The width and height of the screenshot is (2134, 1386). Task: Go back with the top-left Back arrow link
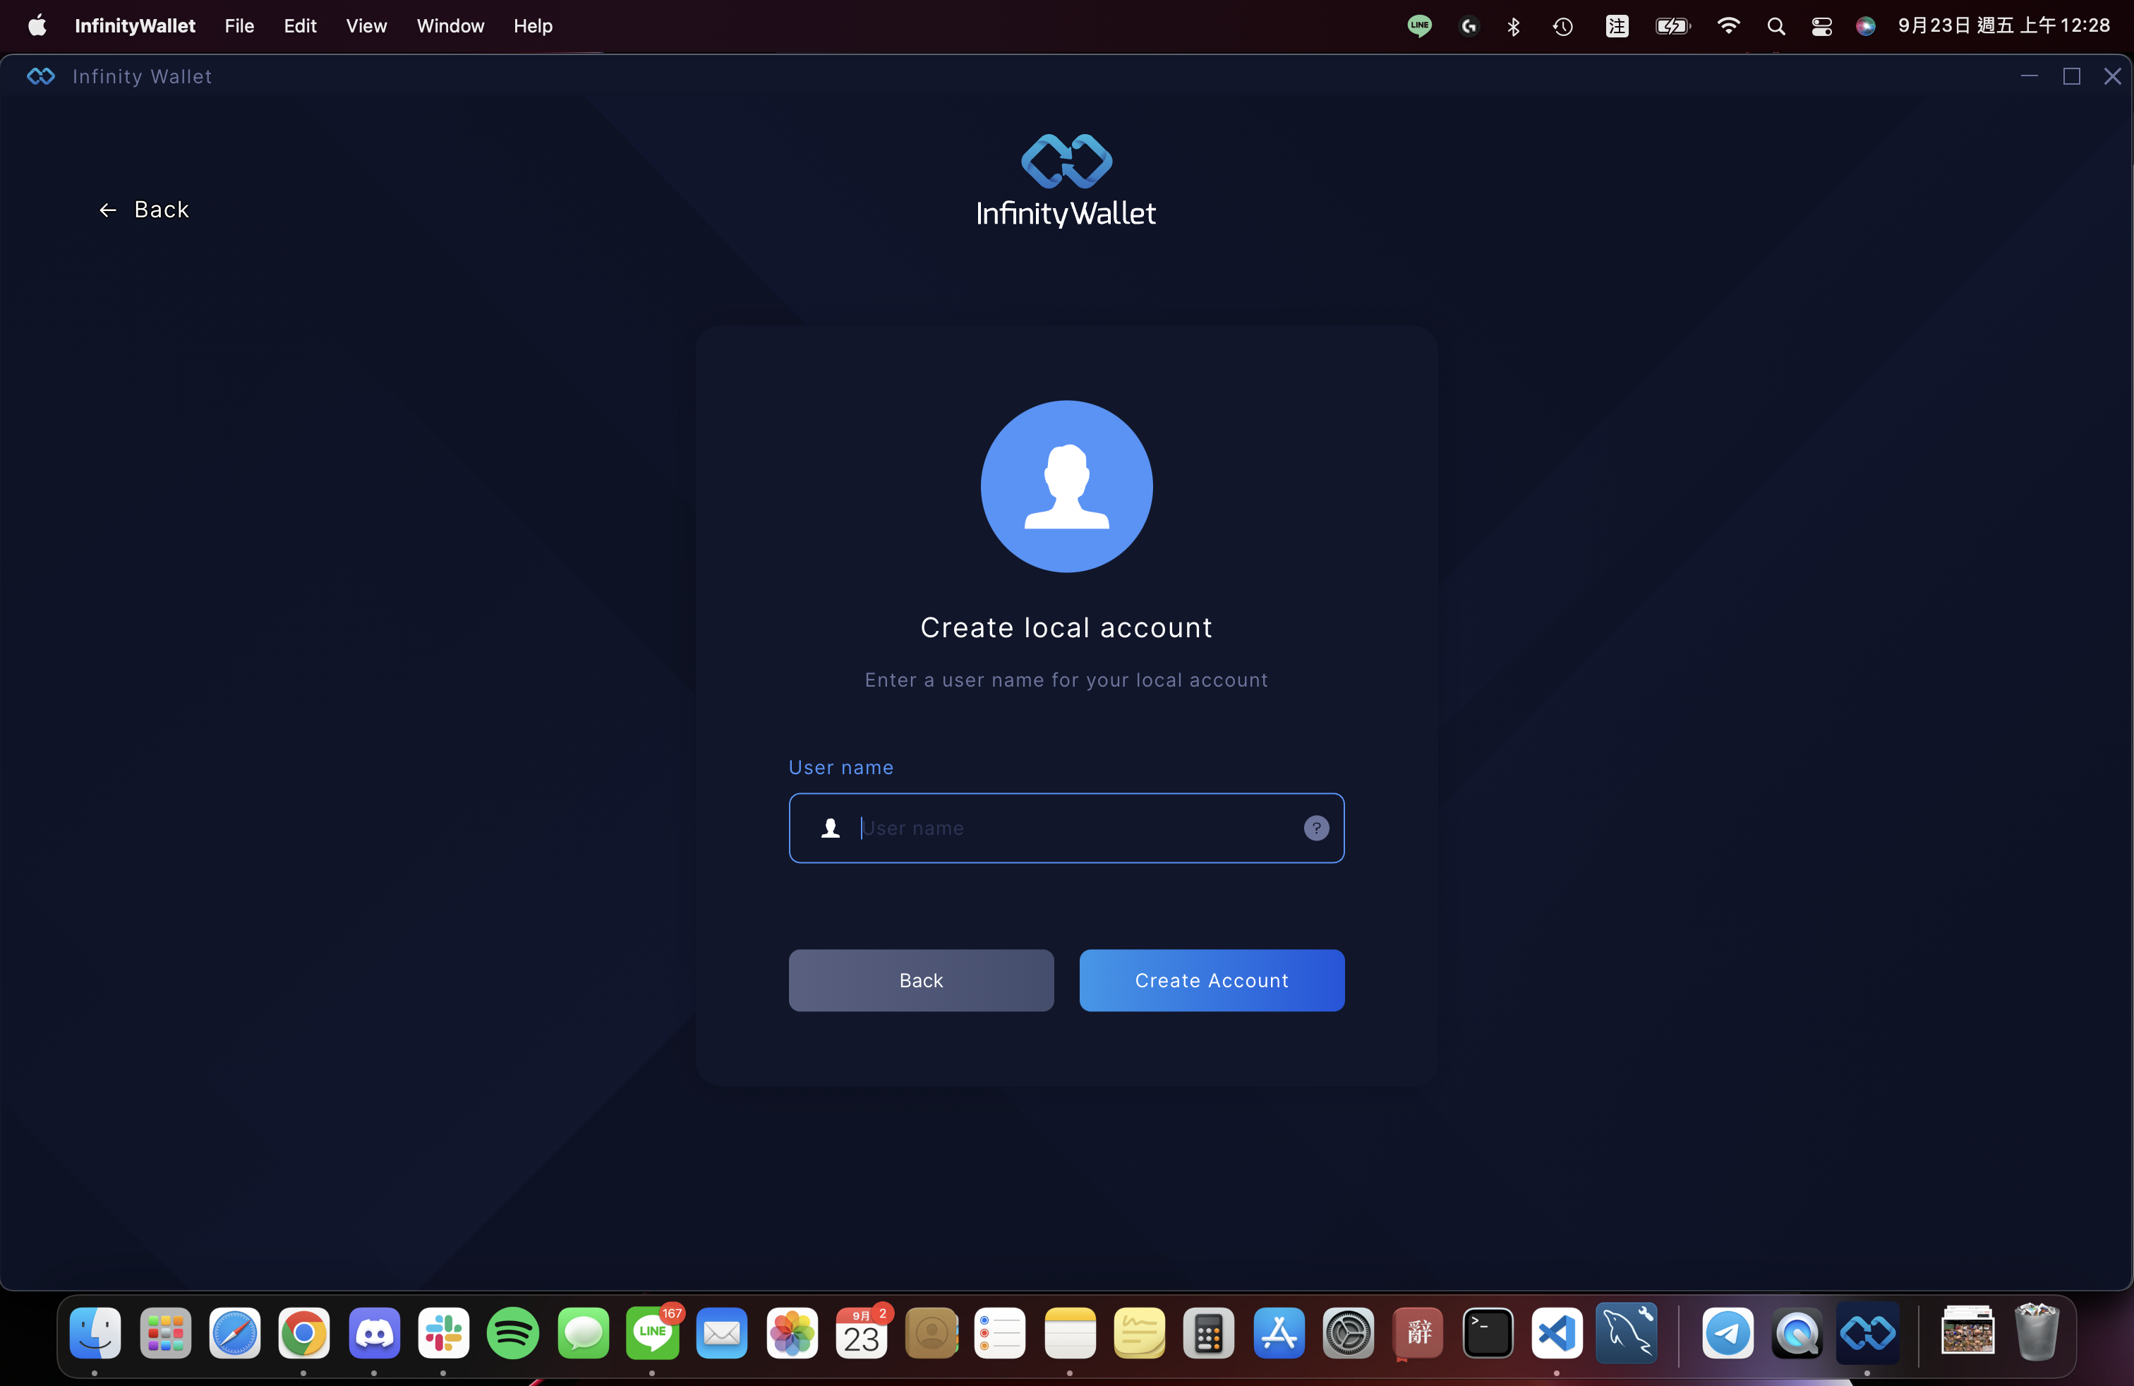(x=143, y=210)
